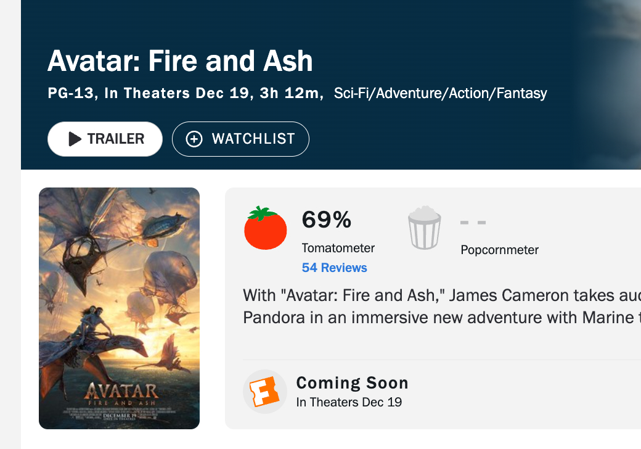Click the play triangle icon in the Trailer button
The height and width of the screenshot is (449, 641).
[75, 139]
